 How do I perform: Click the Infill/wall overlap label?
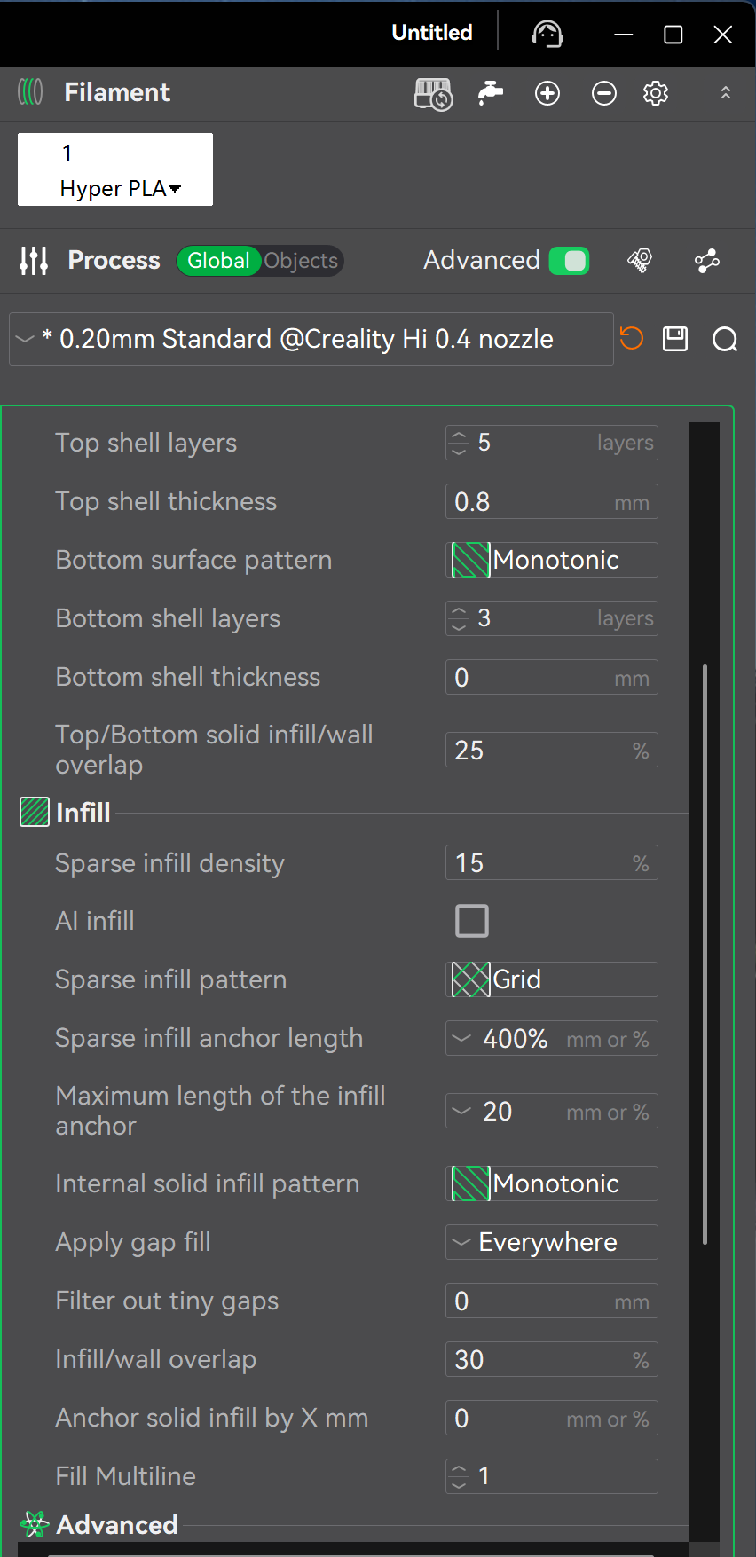156,1359
